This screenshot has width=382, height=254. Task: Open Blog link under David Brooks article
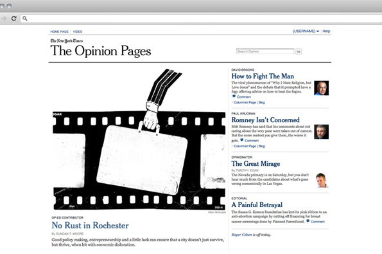(262, 102)
